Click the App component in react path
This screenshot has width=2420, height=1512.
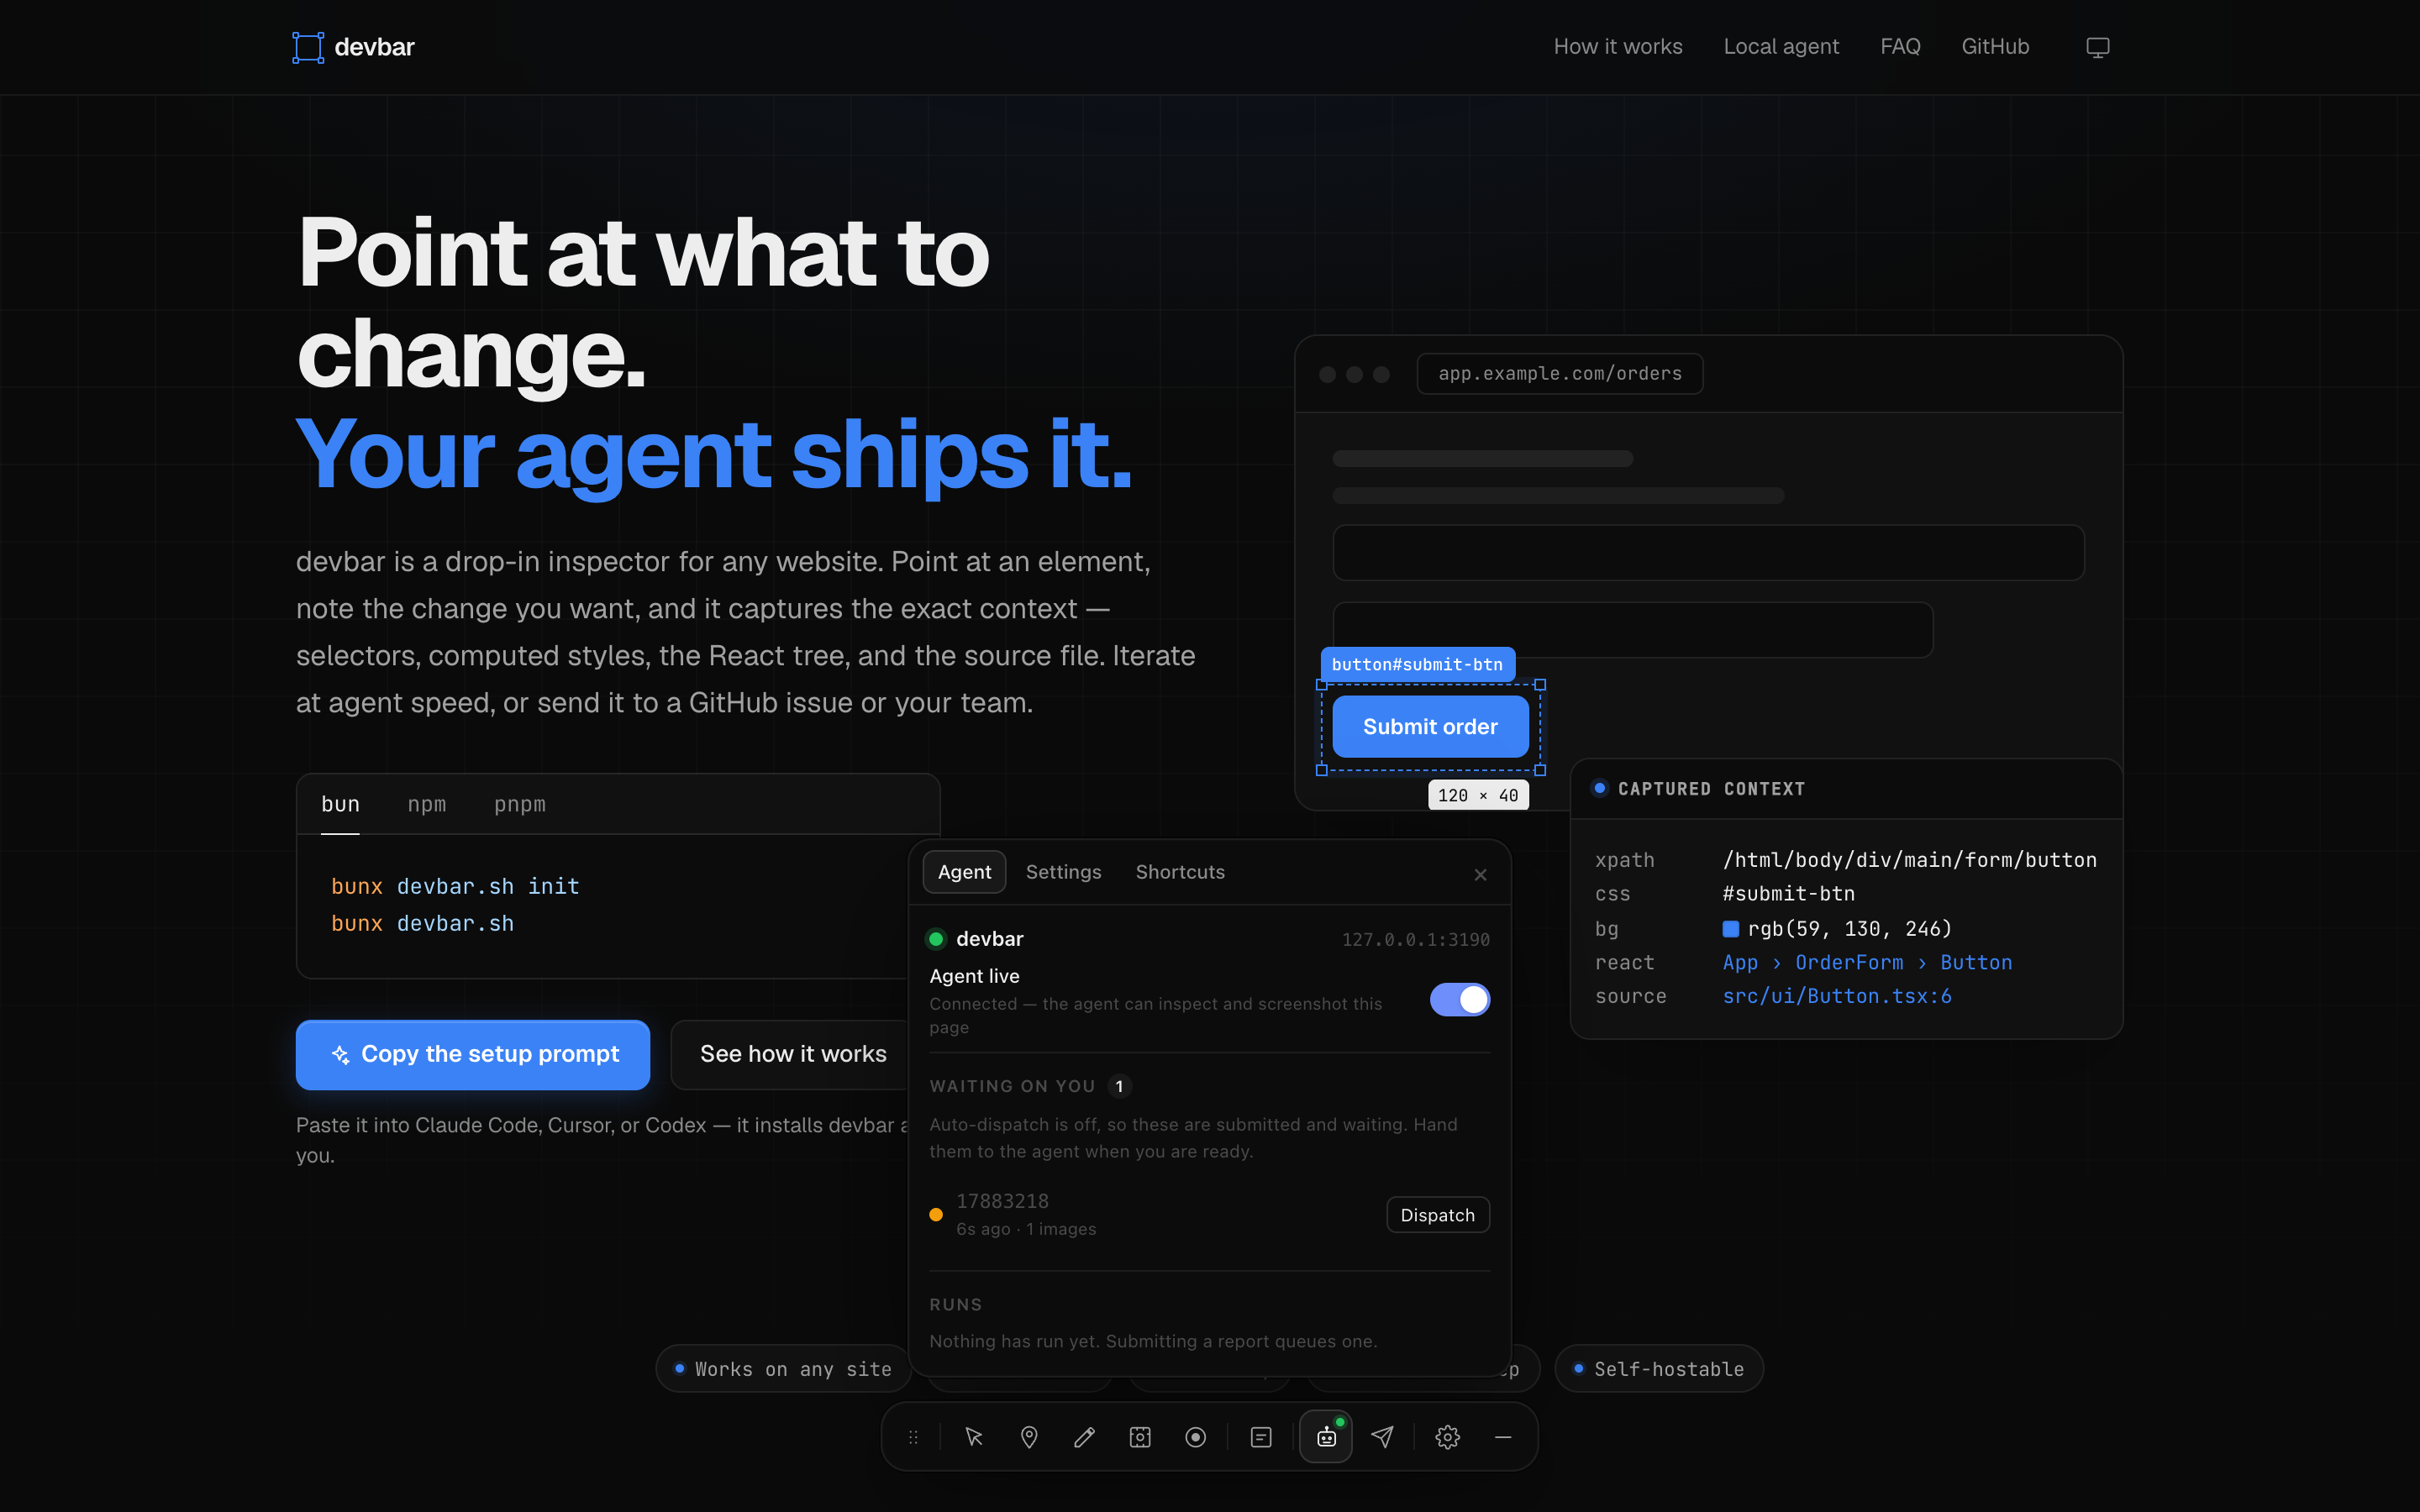point(1740,962)
